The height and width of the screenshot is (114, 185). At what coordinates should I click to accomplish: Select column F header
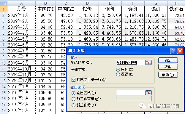[x=133, y=3]
